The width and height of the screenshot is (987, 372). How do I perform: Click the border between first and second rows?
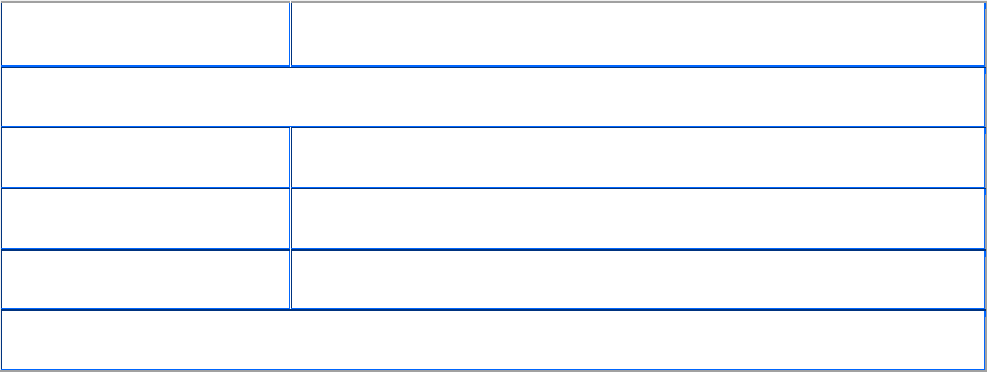pyautogui.click(x=493, y=66)
